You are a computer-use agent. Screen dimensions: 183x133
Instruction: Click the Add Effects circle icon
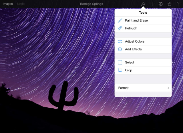click(x=120, y=49)
